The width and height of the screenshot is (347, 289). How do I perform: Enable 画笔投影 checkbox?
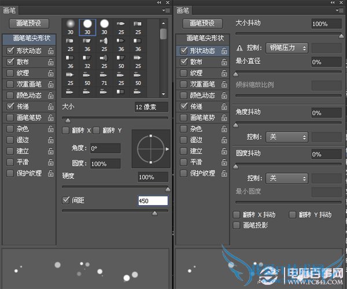(237, 225)
